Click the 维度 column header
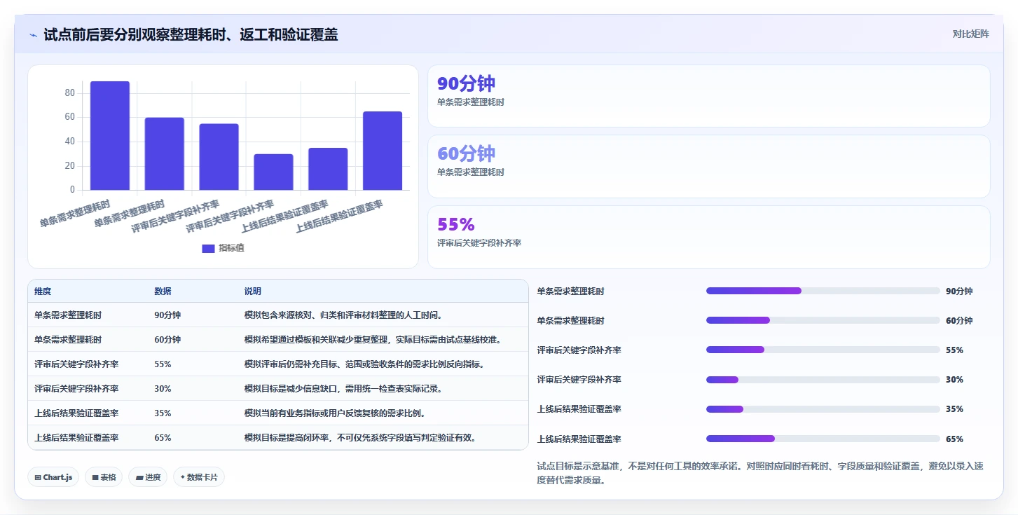Image resolution: width=1018 pixels, height=515 pixels. coord(43,291)
